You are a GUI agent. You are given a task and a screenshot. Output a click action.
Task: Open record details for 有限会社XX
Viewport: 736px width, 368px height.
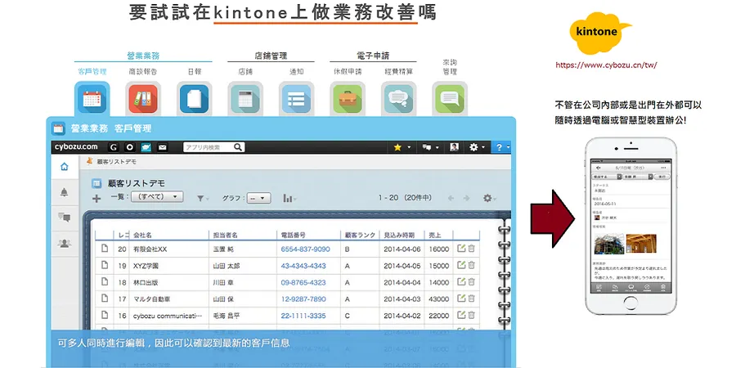[x=105, y=249]
